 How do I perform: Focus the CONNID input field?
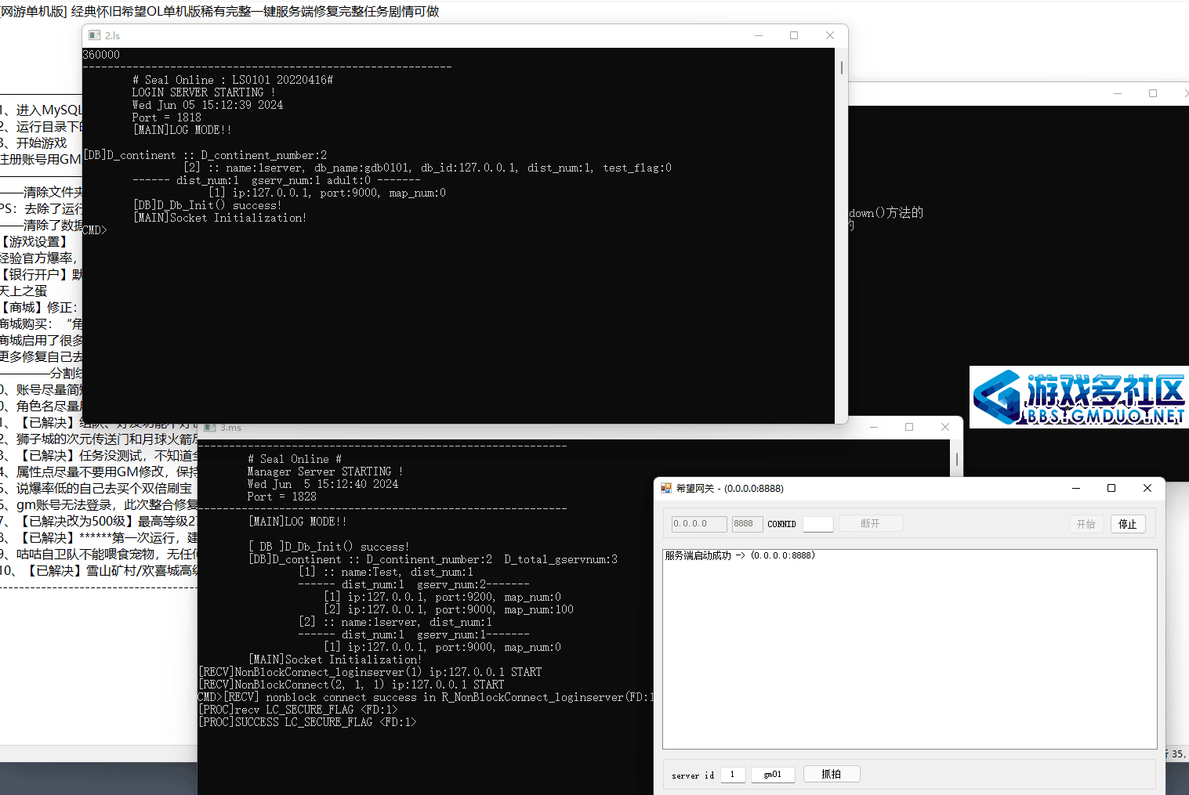(x=818, y=524)
